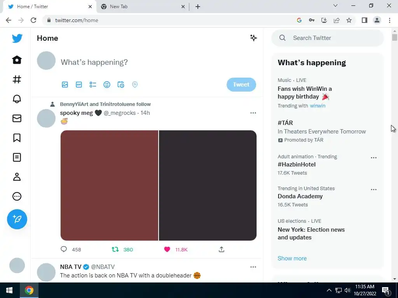
Task: Toggle the browser side panel
Action: point(365,20)
